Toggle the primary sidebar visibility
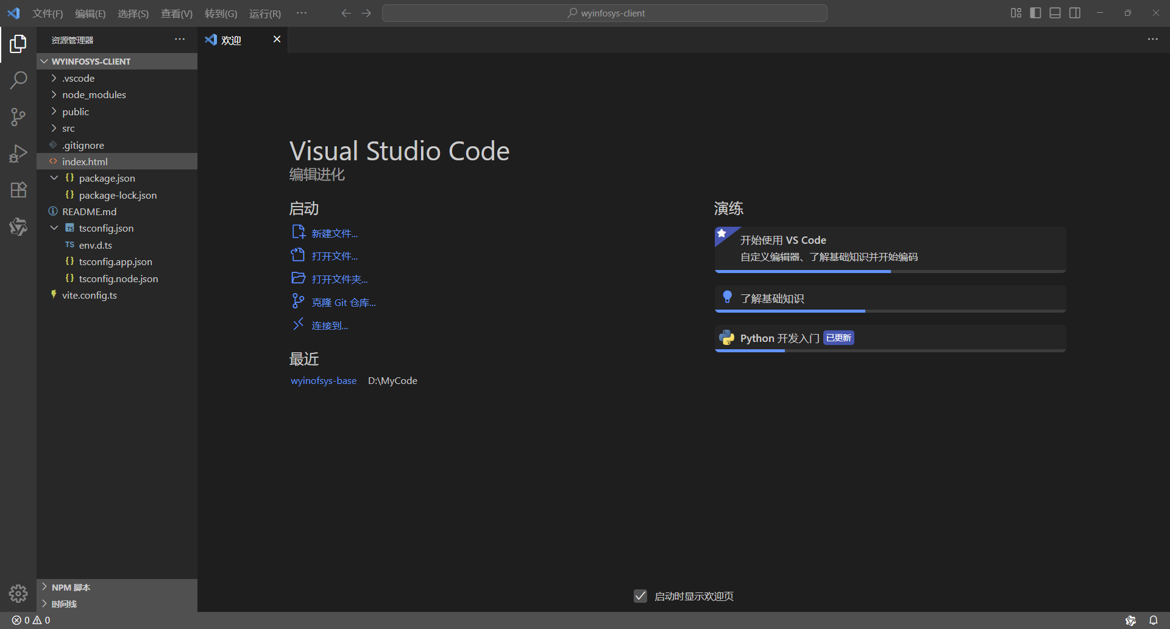Screen dimensions: 1170x629 [x=1035, y=12]
